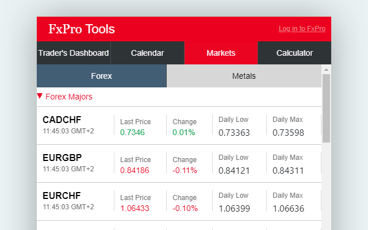
Task: Select the EURGBP currency pair row
Action: [179, 164]
